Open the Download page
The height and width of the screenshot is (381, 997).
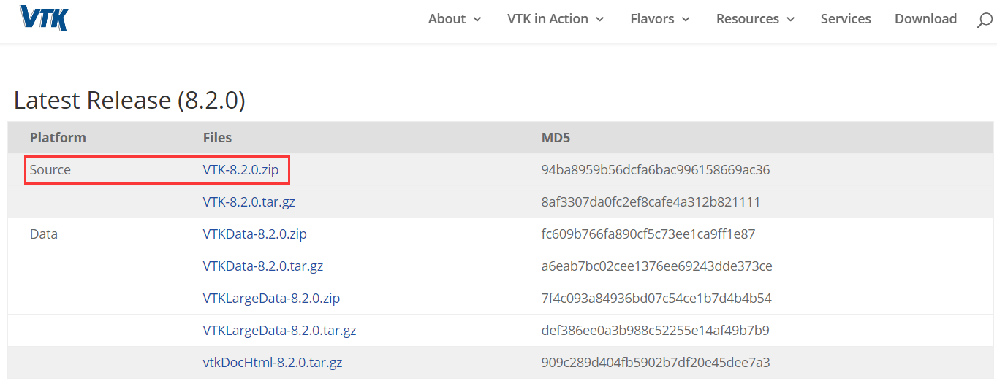tap(925, 19)
